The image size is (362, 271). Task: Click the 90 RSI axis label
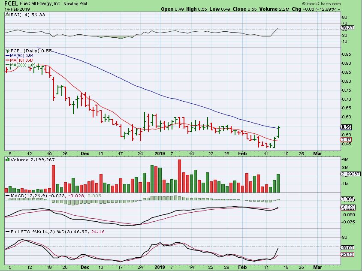coord(345,18)
